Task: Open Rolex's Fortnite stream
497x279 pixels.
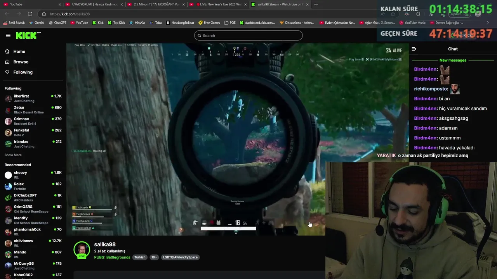Action: point(33,186)
